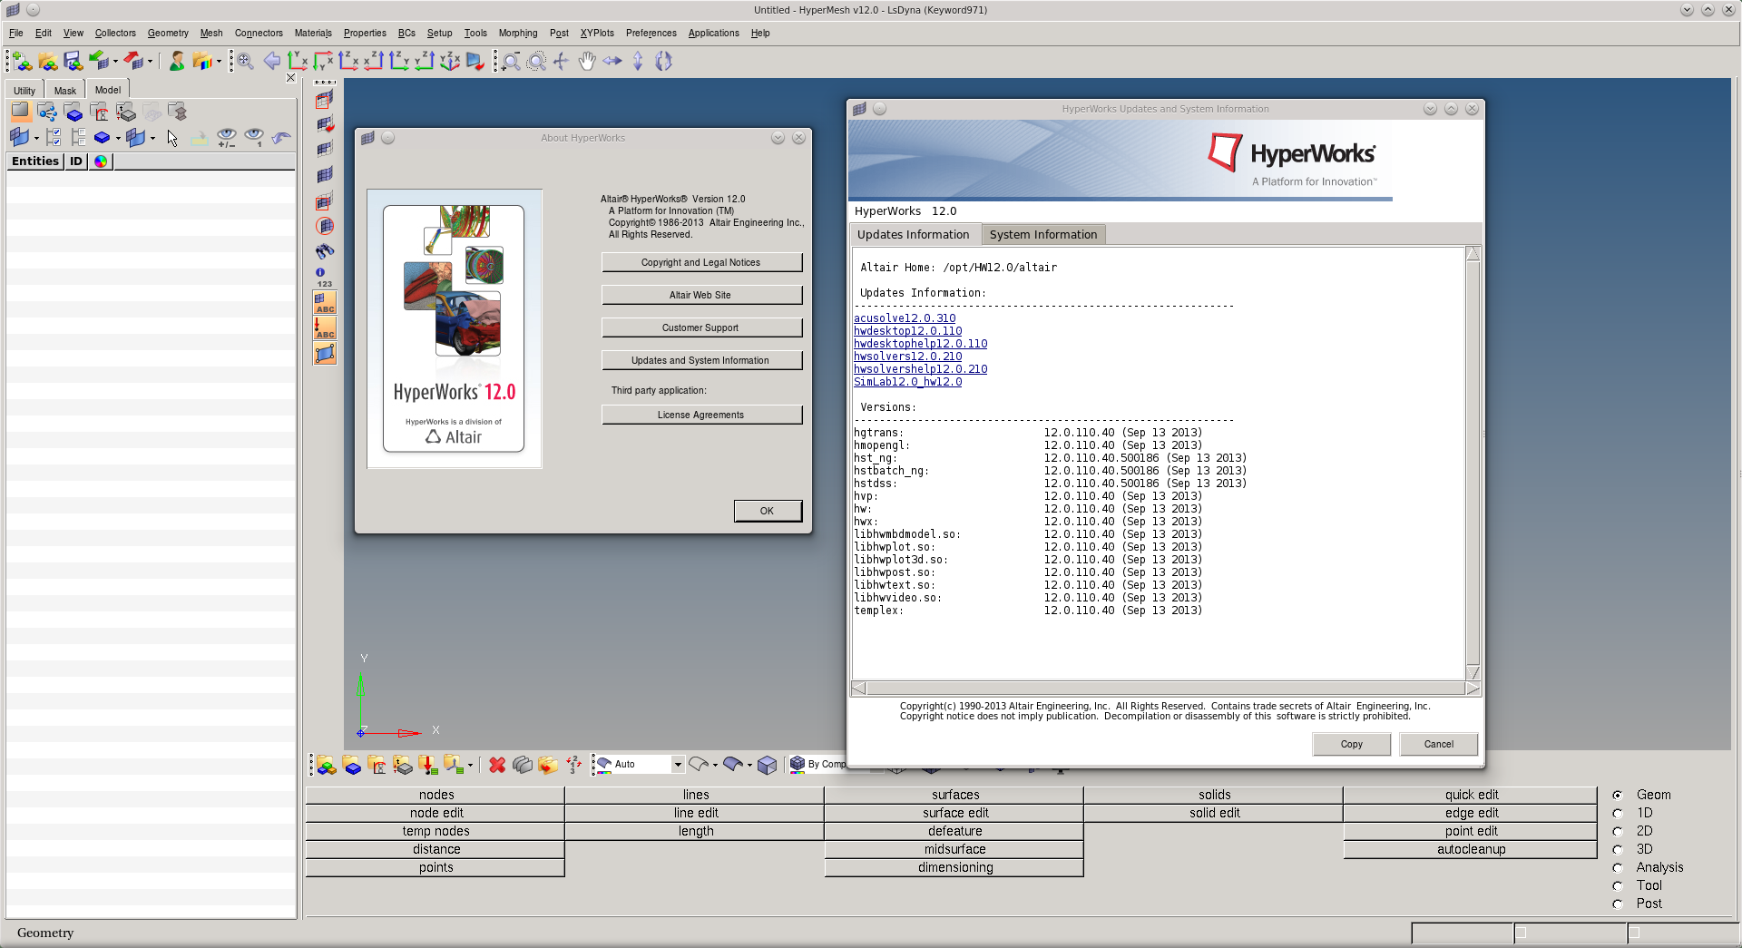Click the Copy button
The width and height of the screenshot is (1742, 948).
coord(1350,744)
